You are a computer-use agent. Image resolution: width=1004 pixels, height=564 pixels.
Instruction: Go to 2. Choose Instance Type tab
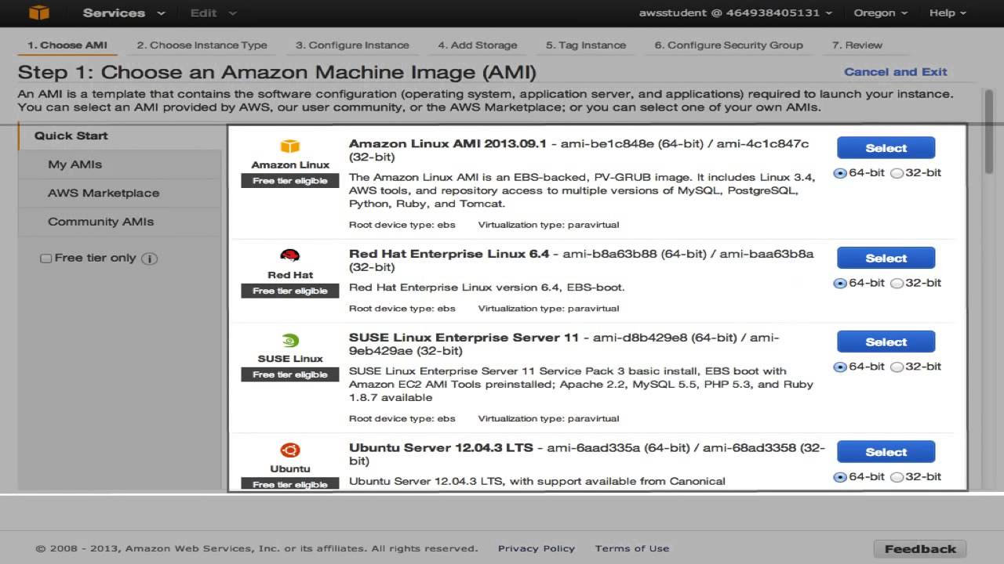click(x=202, y=45)
